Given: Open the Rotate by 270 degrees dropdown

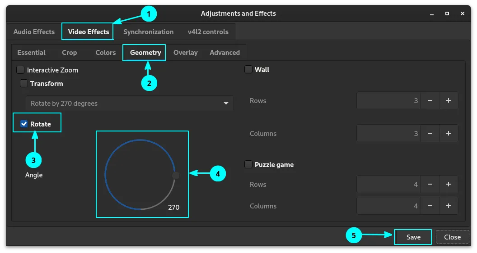Looking at the screenshot, I should [130, 104].
